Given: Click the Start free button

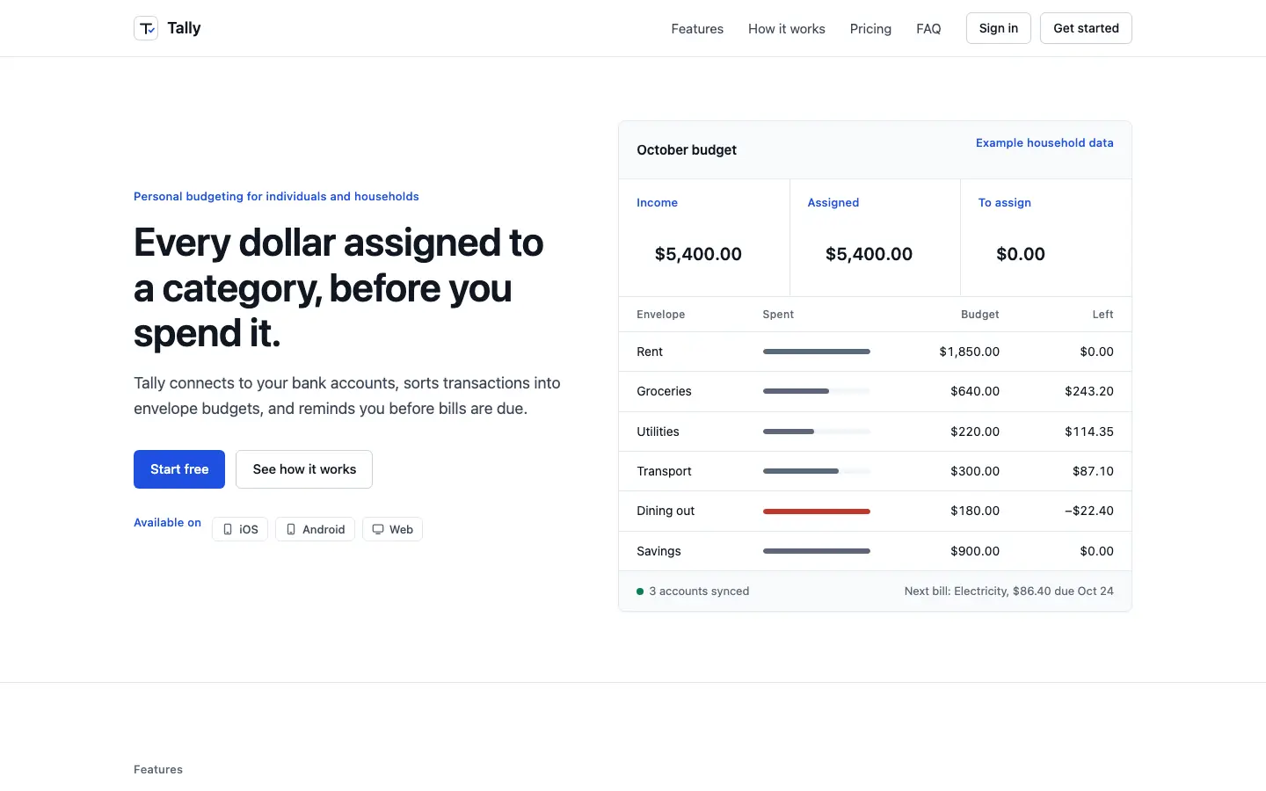Looking at the screenshot, I should click(x=179, y=469).
